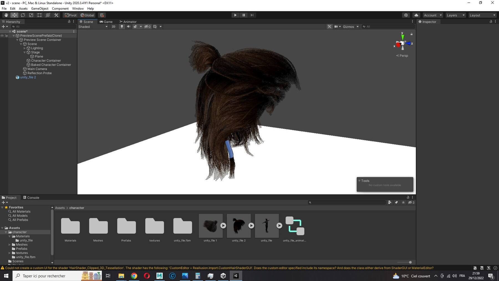Toggle visibility eye of PreviewScenePrefab(Clone)

tap(2, 36)
